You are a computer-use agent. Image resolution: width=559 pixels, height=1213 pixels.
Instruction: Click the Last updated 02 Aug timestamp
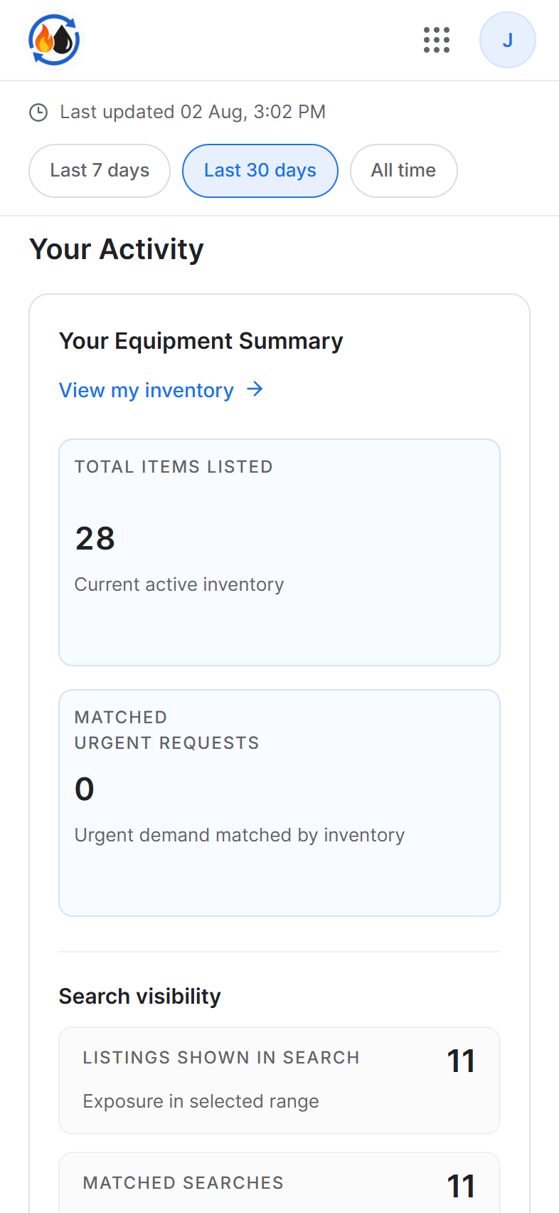click(193, 112)
